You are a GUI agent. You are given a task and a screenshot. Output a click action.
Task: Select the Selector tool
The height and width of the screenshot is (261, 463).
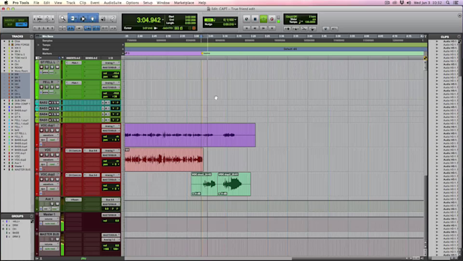pyautogui.click(x=83, y=18)
